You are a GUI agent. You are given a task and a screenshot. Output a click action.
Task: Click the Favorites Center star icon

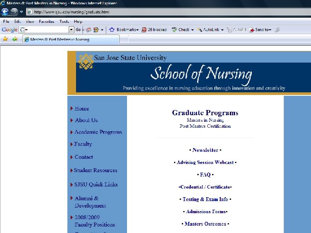point(5,39)
